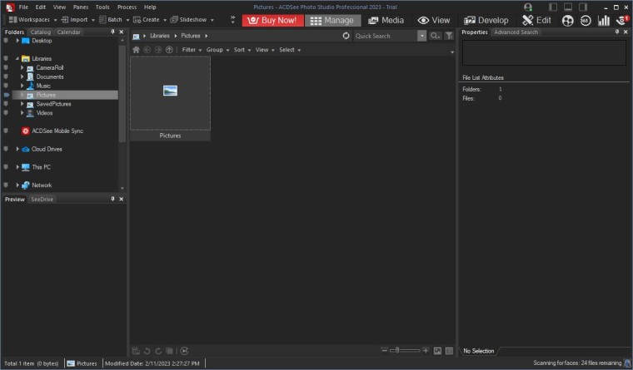Open the Dashboard bar chart icon

(604, 21)
